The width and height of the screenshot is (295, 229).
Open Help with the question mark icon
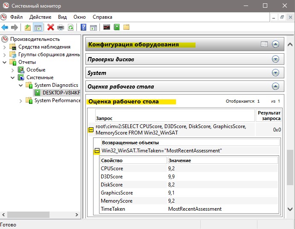tap(83, 27)
